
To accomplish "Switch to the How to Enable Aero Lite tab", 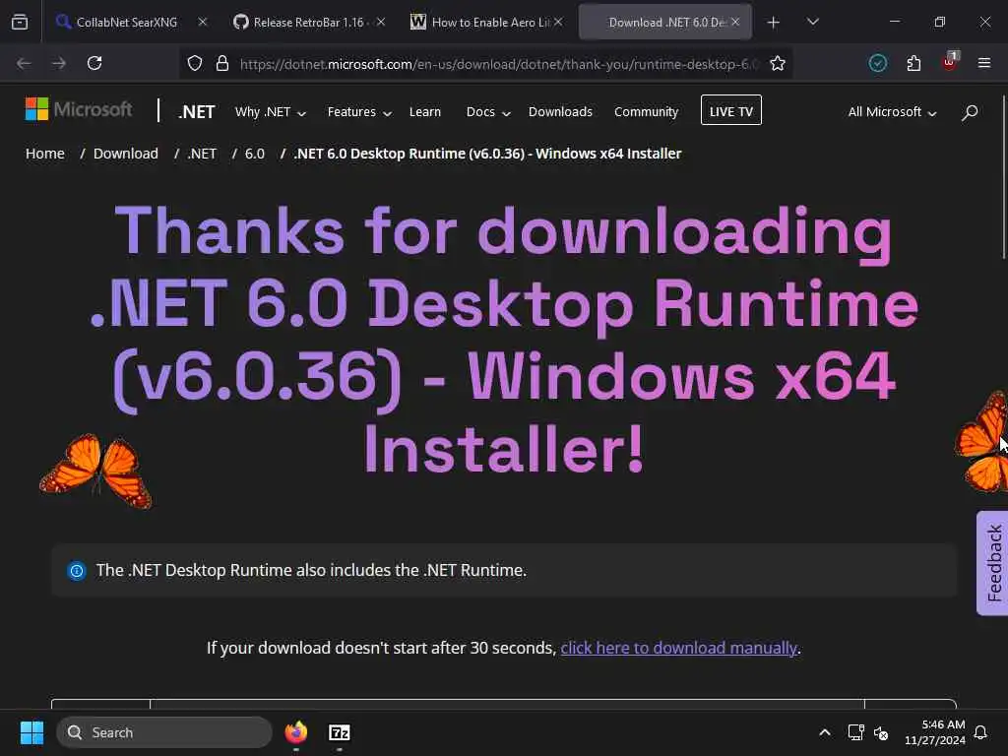I will tap(485, 22).
